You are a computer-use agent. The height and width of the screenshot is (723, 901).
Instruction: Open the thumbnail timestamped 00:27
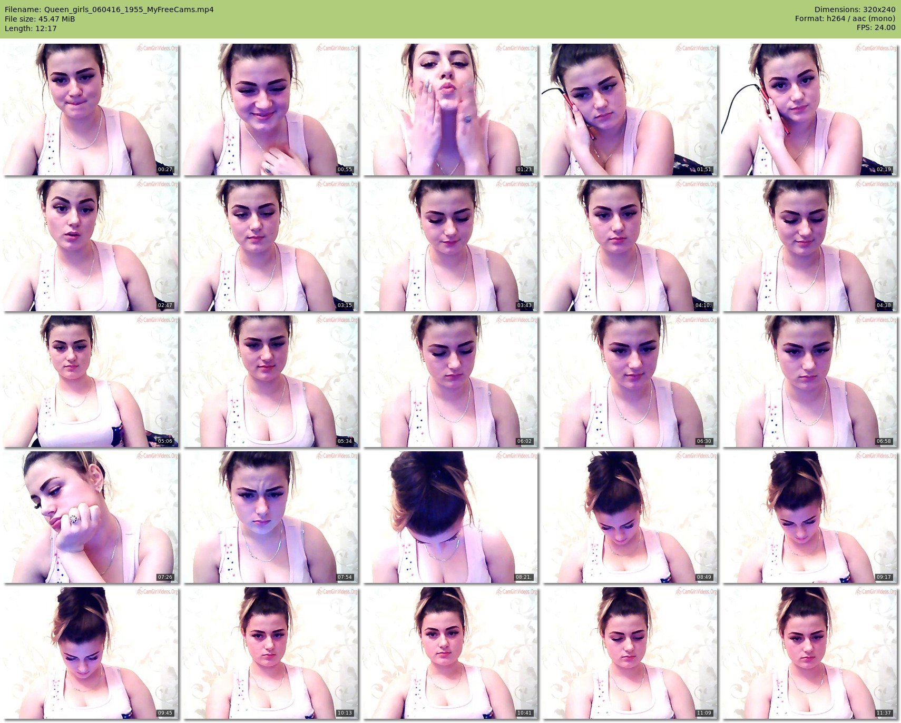point(91,110)
